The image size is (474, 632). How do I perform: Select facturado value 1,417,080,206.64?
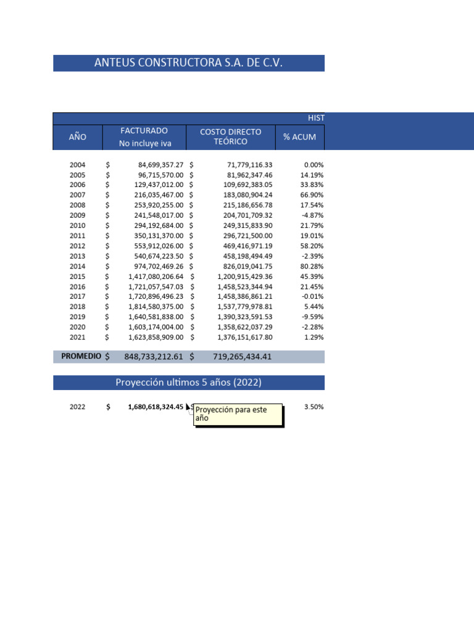pos(156,276)
